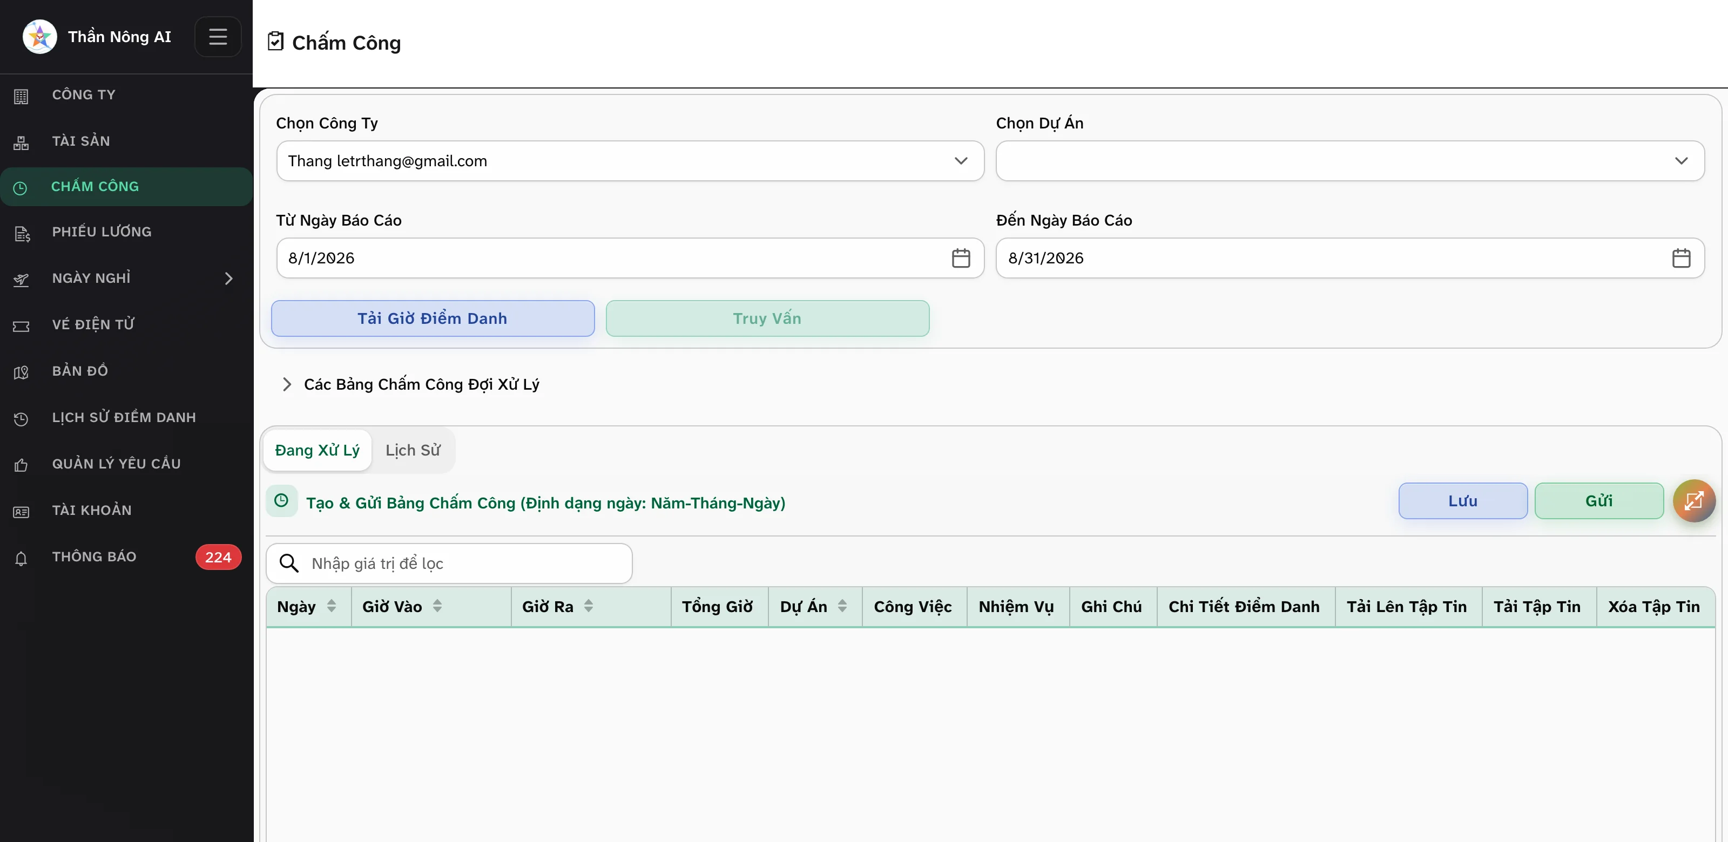Viewport: 1728px width, 842px height.
Task: Click the green clock icon beside Tạo & Gửi
Action: (x=282, y=501)
